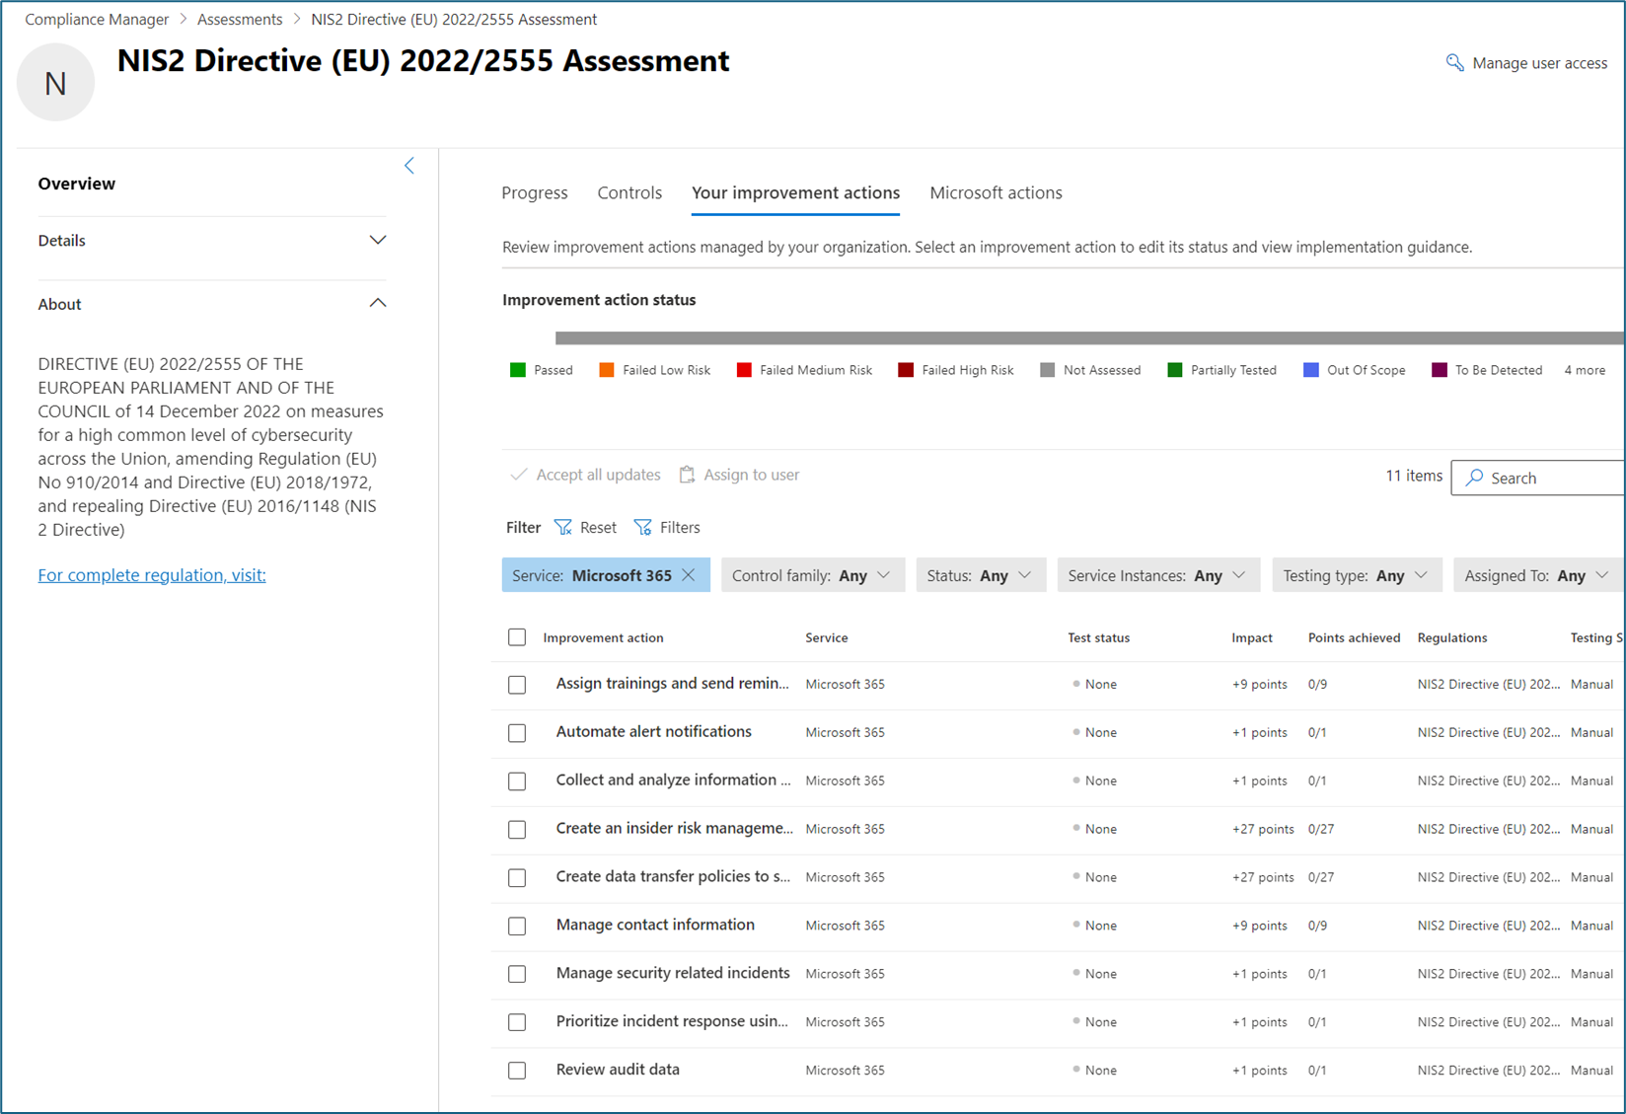Expand the Details section
1626x1114 pixels.
(377, 241)
